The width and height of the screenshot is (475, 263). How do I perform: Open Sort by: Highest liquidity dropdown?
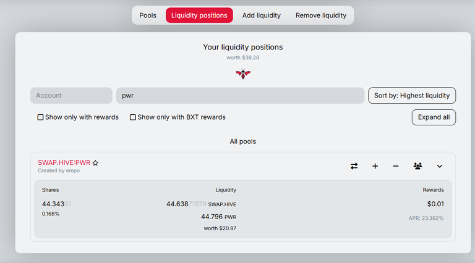coord(412,96)
